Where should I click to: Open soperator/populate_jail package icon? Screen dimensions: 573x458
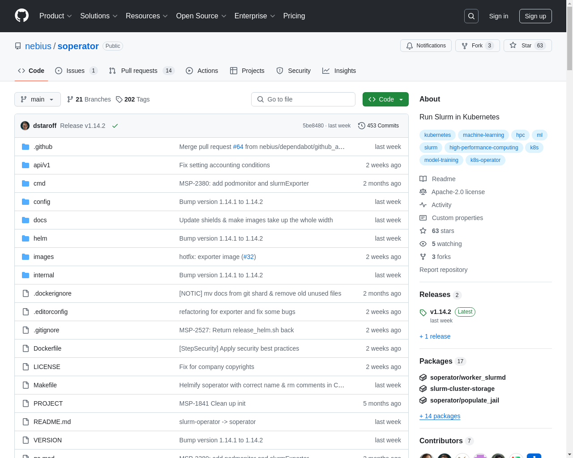click(423, 400)
